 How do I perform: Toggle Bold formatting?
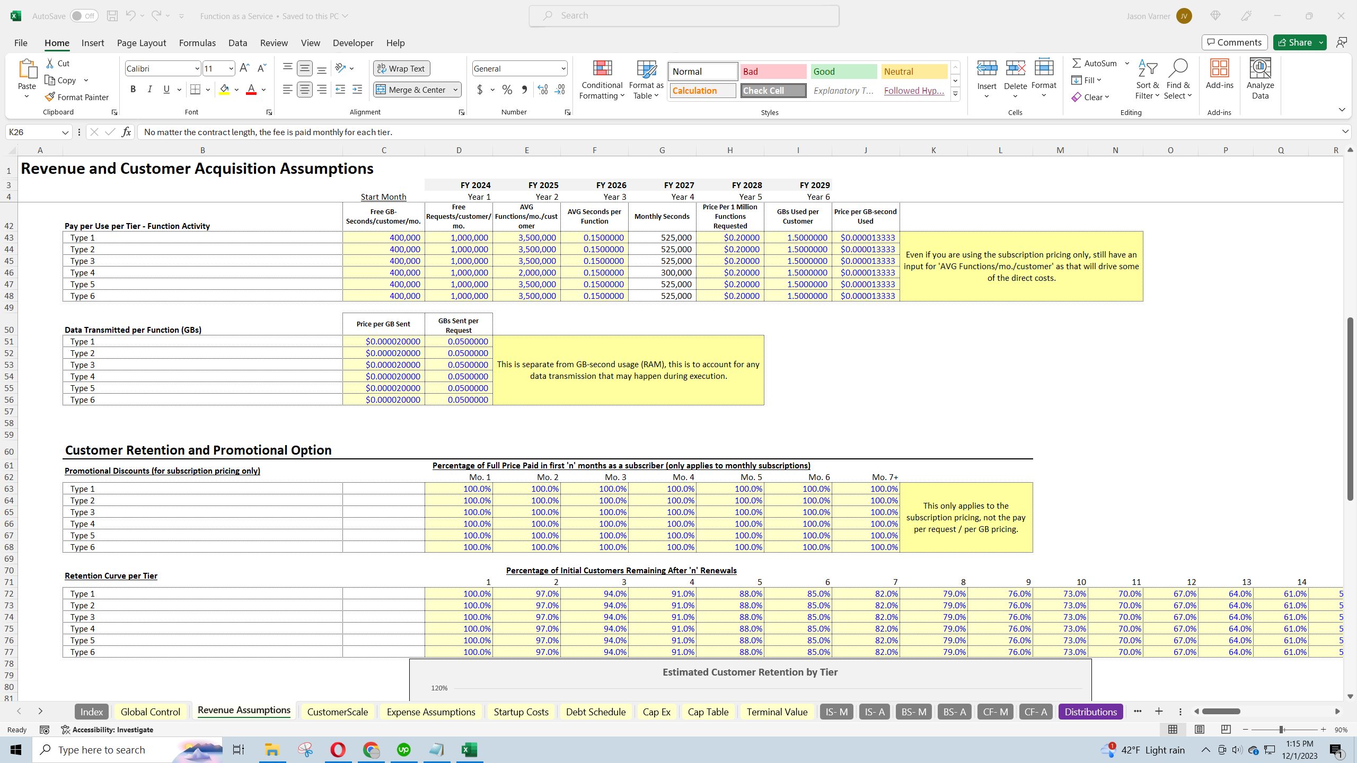pyautogui.click(x=133, y=90)
